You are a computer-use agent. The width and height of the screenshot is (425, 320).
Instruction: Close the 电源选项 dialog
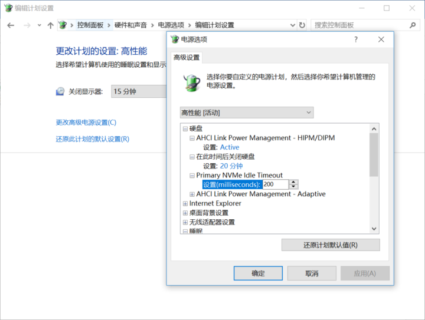tap(381, 39)
